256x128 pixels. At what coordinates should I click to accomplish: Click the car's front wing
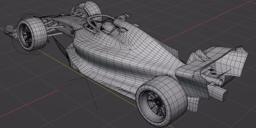tap(10, 30)
